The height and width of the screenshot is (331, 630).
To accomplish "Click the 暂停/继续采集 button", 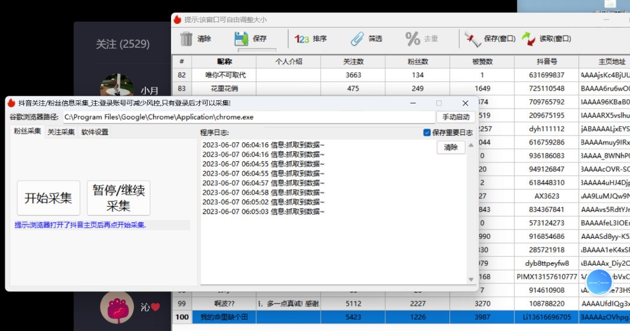I will tap(118, 198).
